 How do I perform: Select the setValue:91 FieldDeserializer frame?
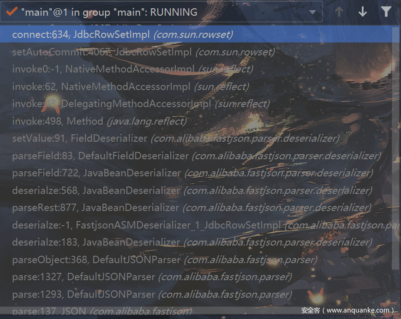pyautogui.click(x=196, y=138)
